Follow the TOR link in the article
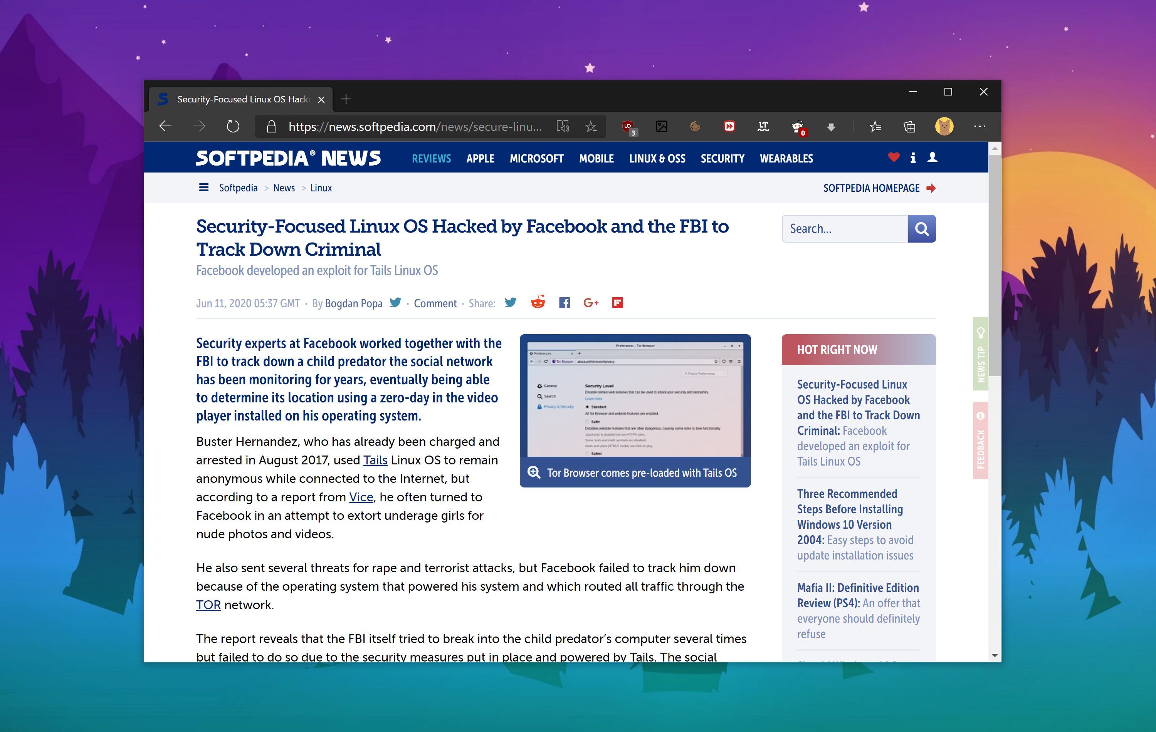The width and height of the screenshot is (1156, 732). [208, 605]
